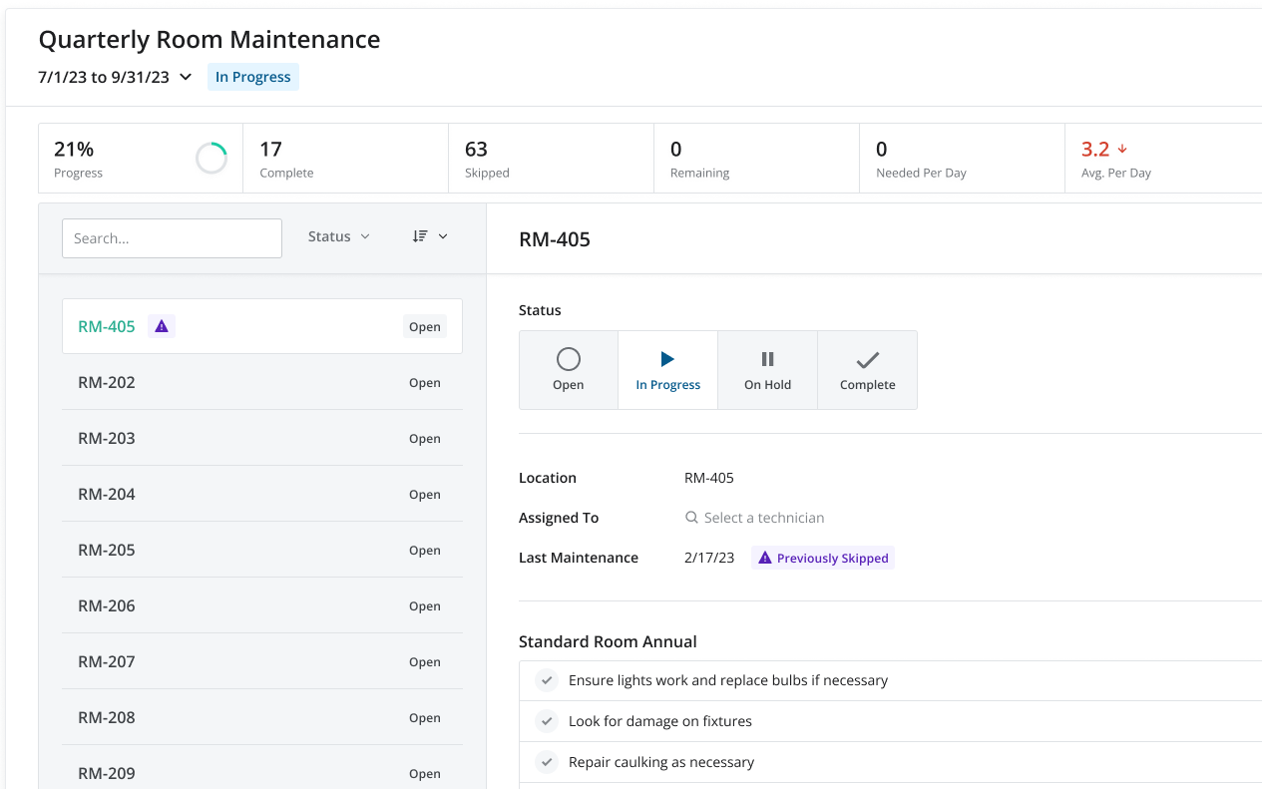The width and height of the screenshot is (1262, 789).
Task: Set status to In Progress
Action: pos(667,370)
